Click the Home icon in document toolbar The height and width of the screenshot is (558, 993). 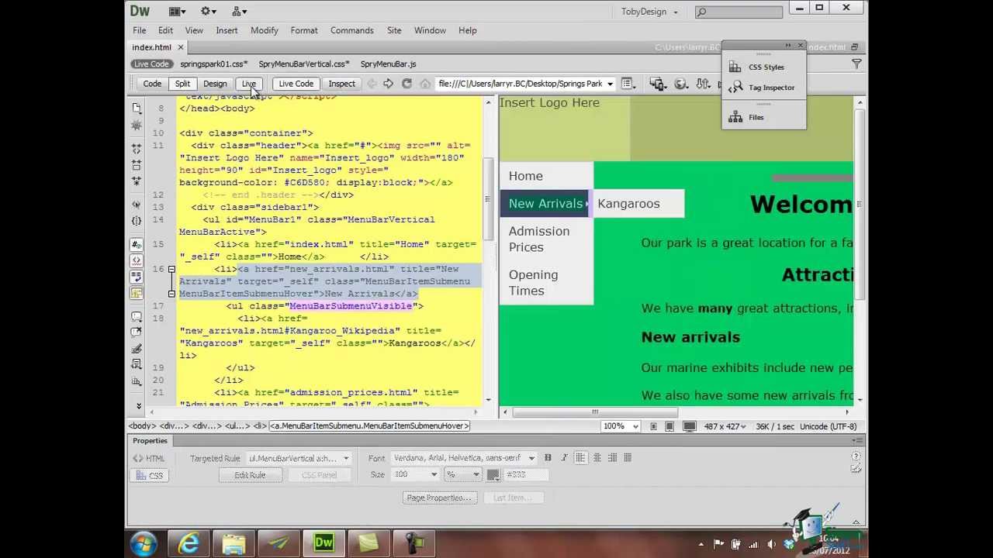425,84
